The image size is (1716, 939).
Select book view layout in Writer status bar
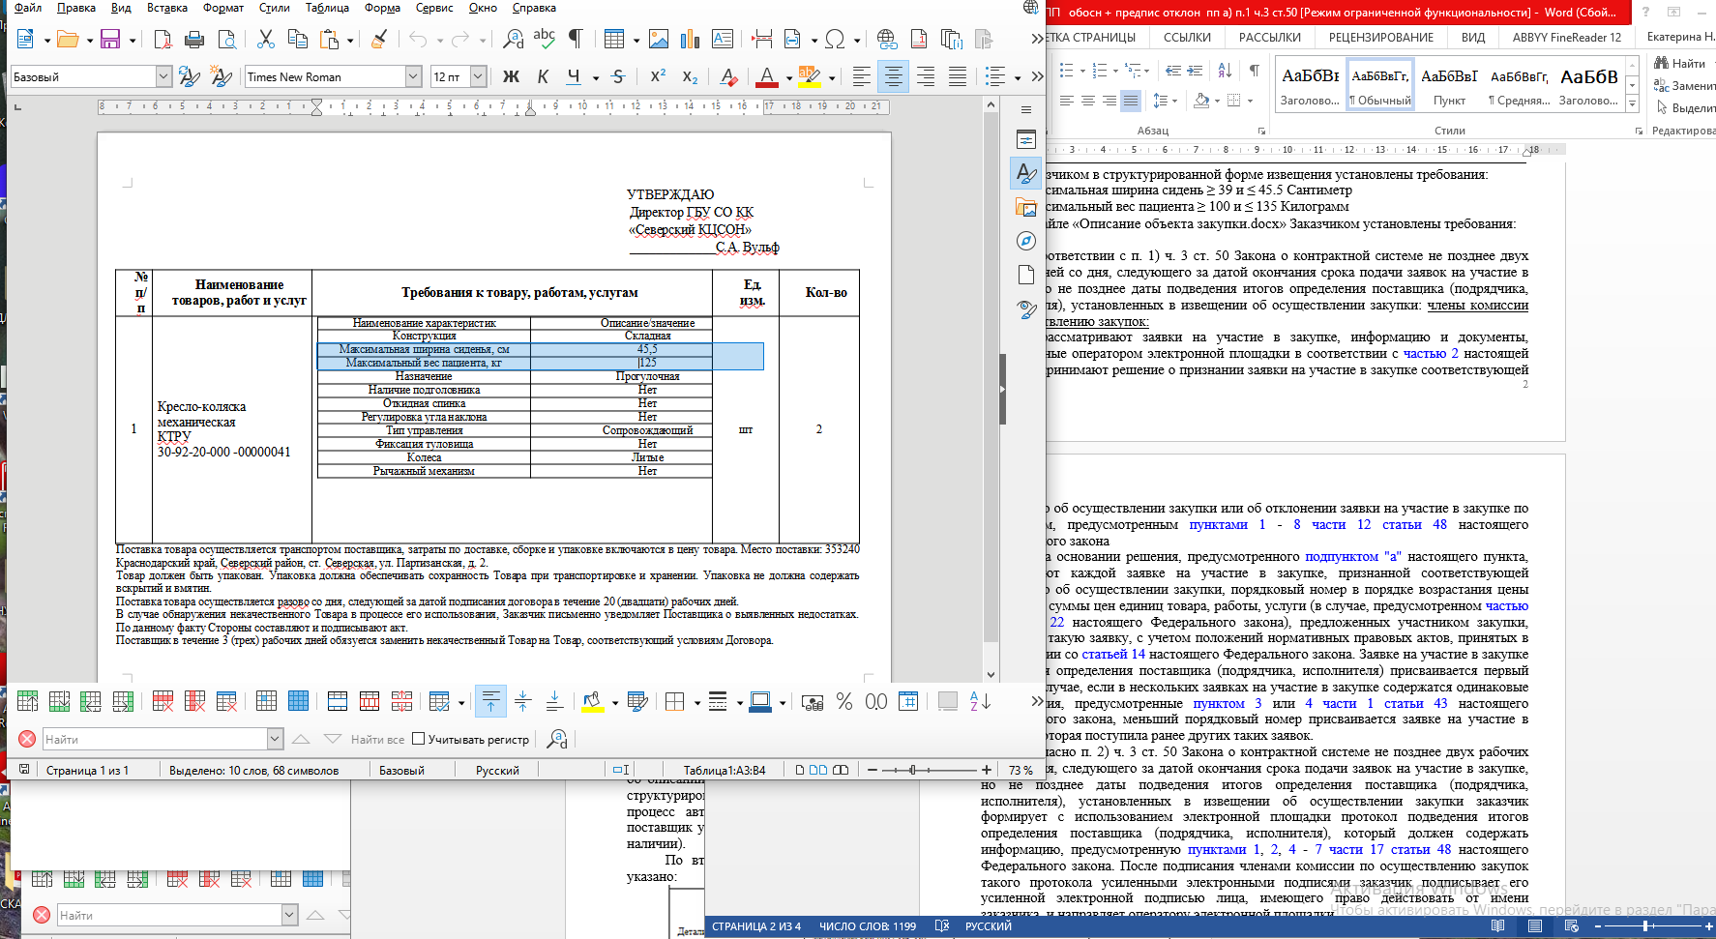tap(841, 770)
